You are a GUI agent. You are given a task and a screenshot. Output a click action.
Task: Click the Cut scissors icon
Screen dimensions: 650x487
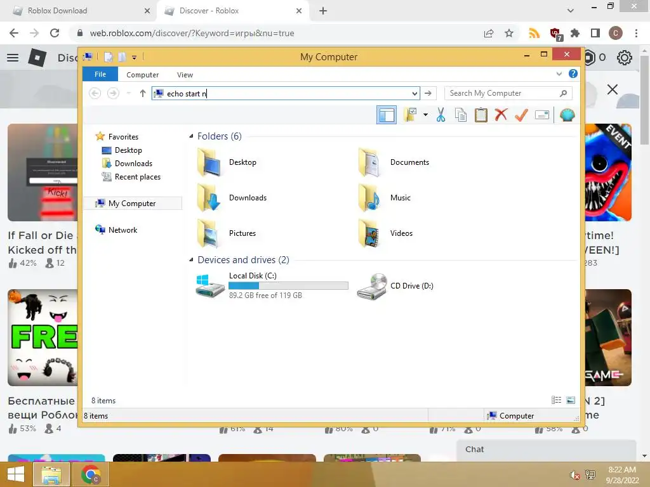click(x=441, y=115)
